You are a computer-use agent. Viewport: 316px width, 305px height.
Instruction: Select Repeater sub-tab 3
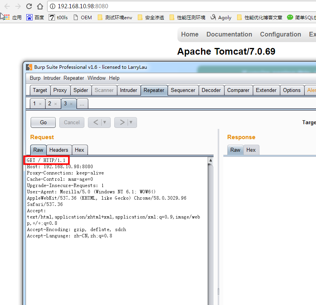click(66, 104)
